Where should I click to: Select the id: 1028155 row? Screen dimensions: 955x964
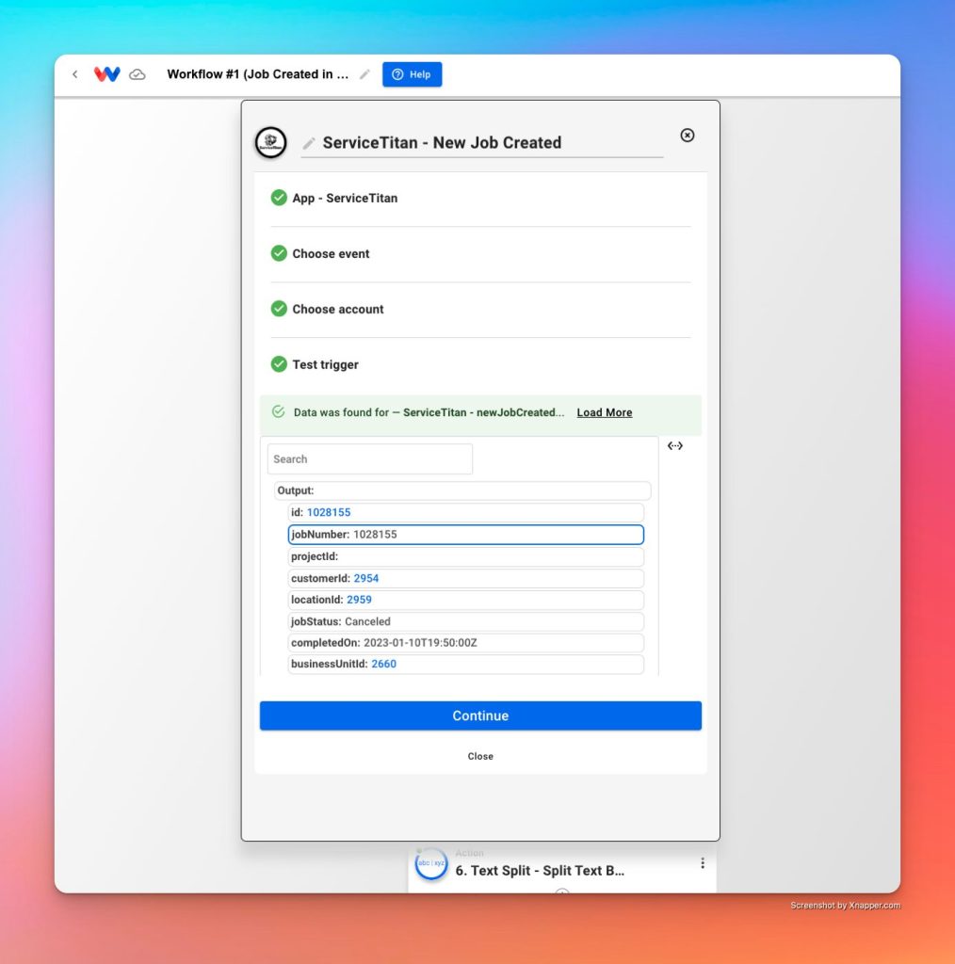tap(466, 512)
